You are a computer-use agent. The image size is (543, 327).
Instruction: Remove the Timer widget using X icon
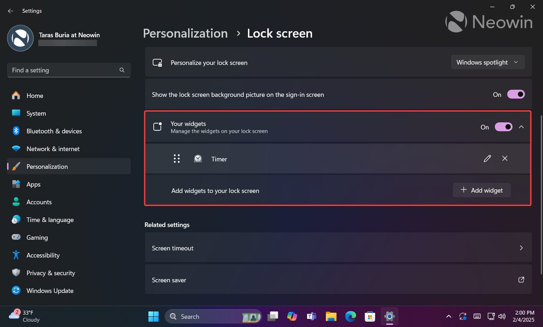pos(505,159)
